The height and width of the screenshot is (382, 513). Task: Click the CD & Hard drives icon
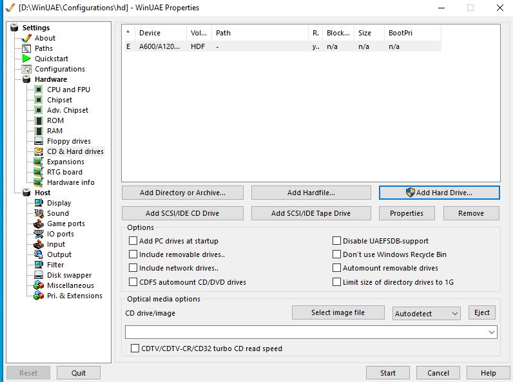point(39,151)
